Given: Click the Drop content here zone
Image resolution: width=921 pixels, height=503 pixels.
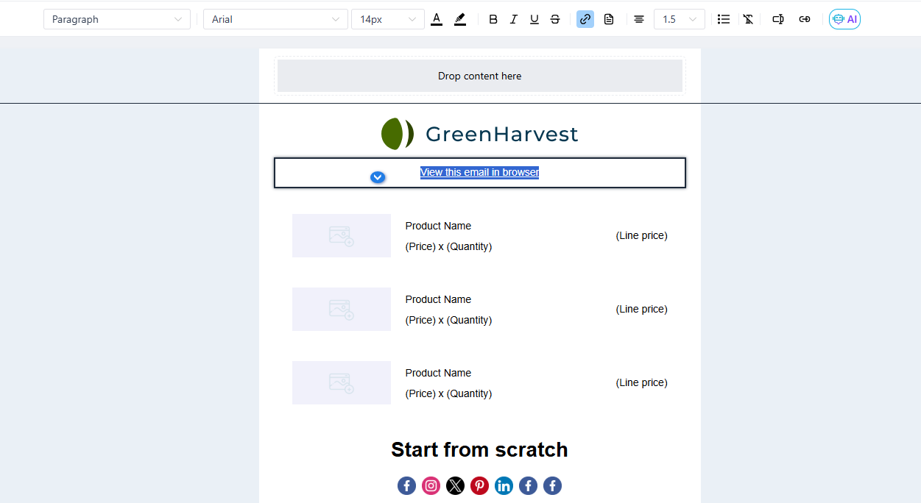Looking at the screenshot, I should [x=480, y=76].
